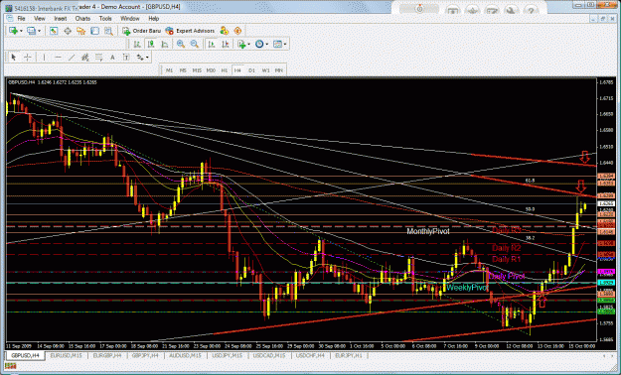
Task: Select the Text Label tool
Action: tap(126, 58)
